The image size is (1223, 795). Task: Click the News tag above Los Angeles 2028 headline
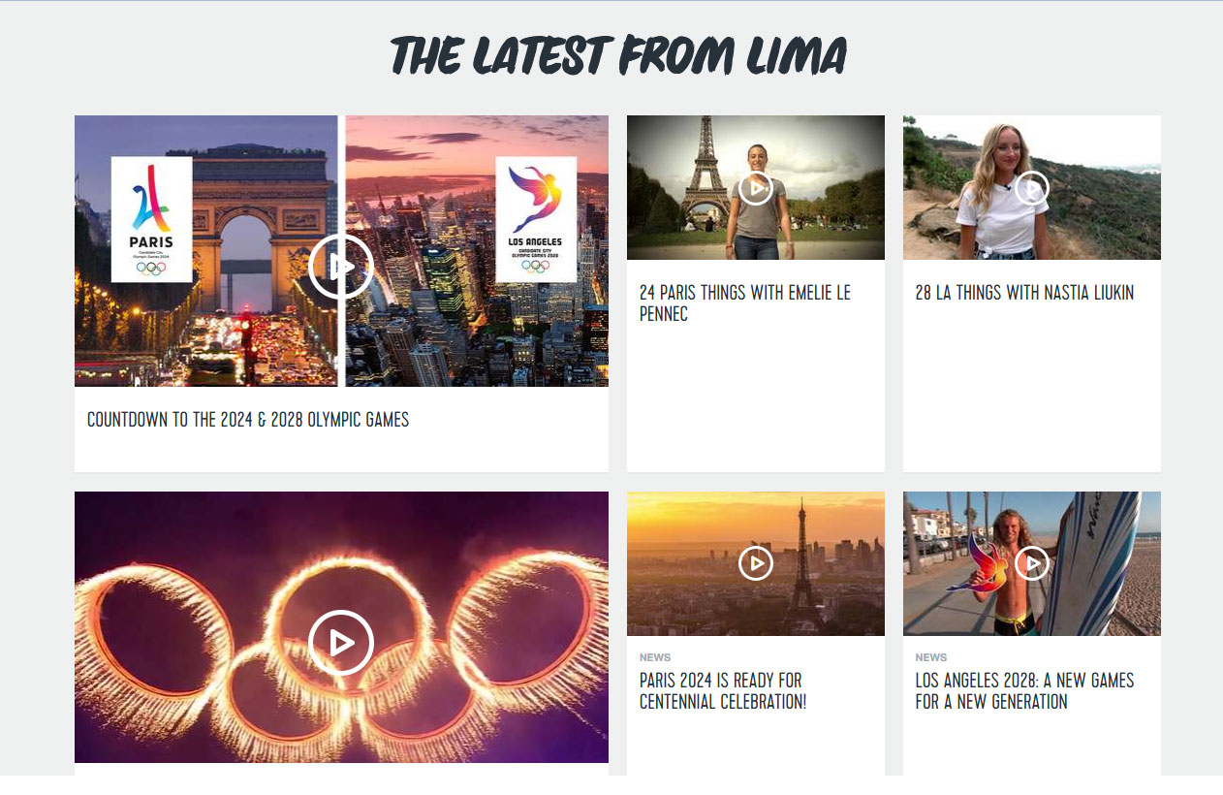click(x=931, y=657)
